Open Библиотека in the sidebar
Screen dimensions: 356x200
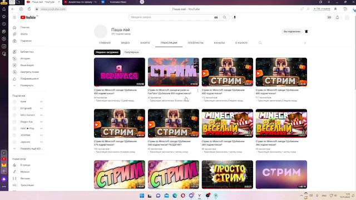[x=27, y=52]
